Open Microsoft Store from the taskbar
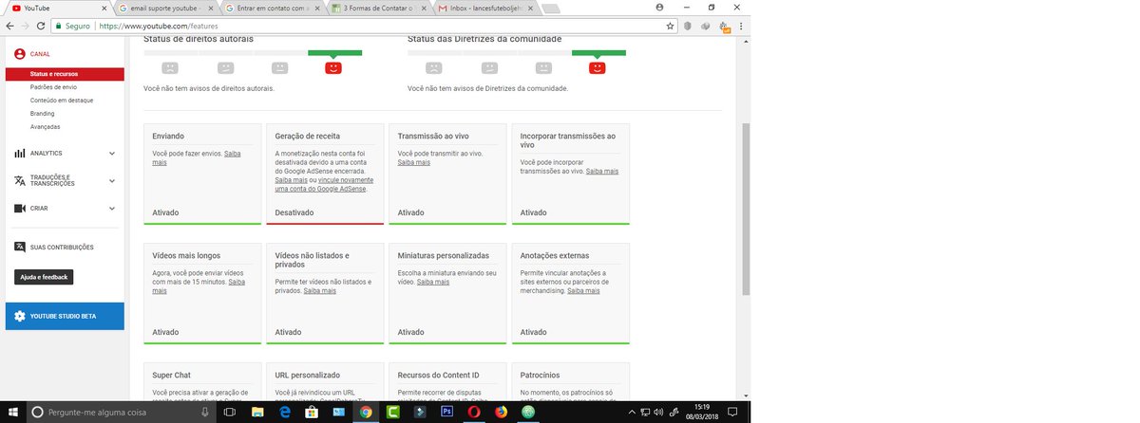Screen dimensions: 1140x423 coord(311,413)
